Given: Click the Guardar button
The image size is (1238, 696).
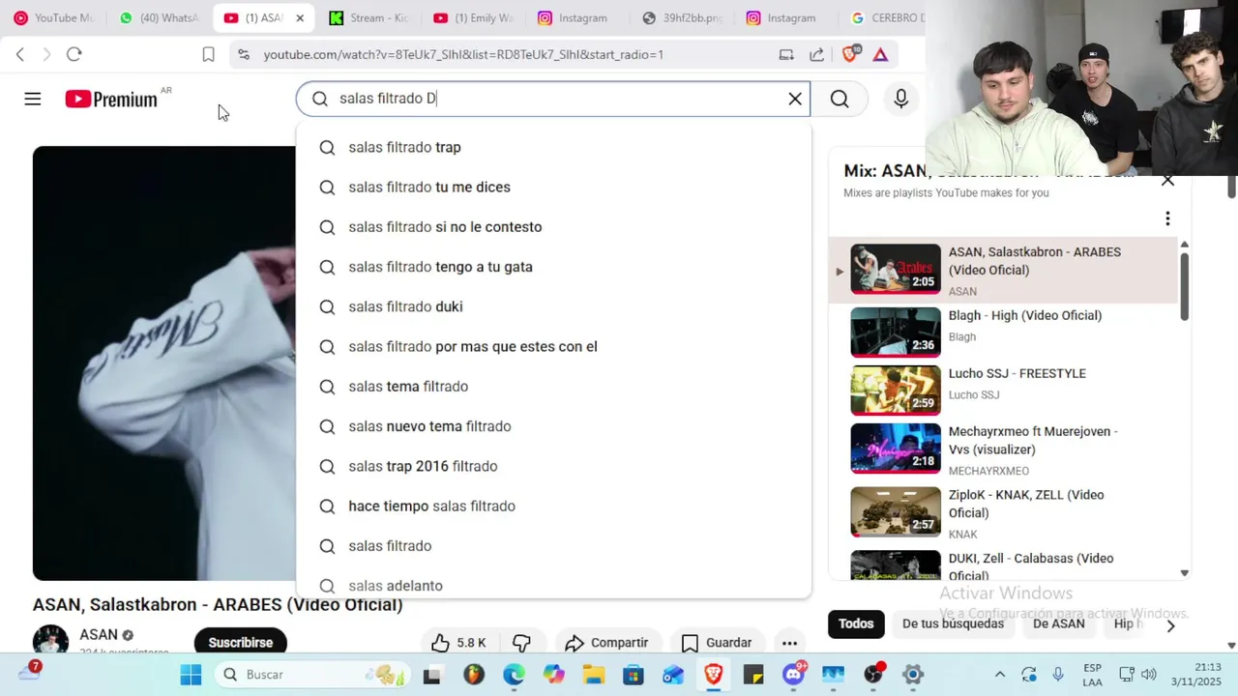Looking at the screenshot, I should click(717, 643).
